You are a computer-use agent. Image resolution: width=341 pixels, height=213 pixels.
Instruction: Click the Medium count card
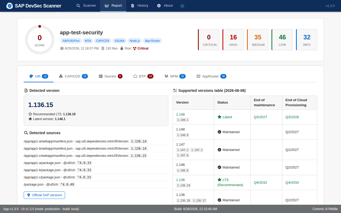pyautogui.click(x=258, y=40)
